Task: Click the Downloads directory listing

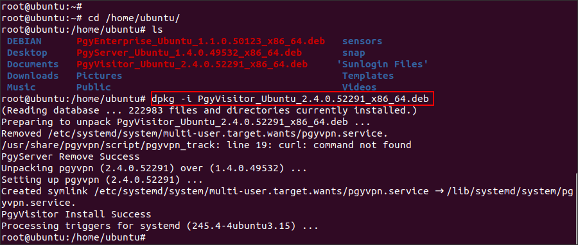Action: (33, 76)
